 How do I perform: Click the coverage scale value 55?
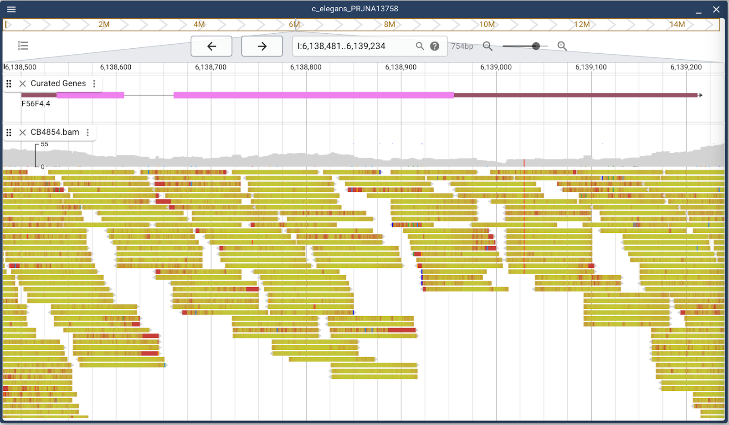pyautogui.click(x=45, y=144)
